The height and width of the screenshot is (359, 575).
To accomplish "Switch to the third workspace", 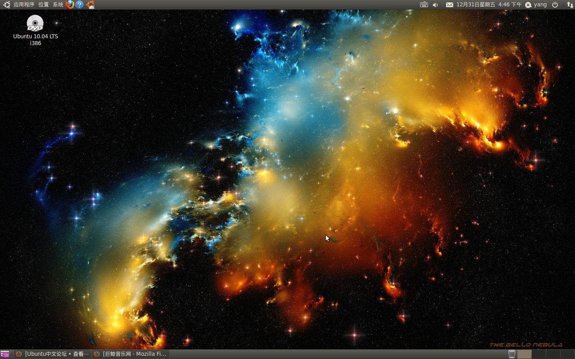I will pos(553,354).
